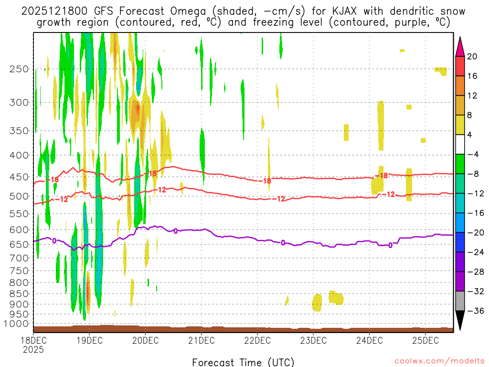Viewport: 489px width, 367px height.
Task: Click the purple 0 freezing label between 20DEC and 21DEC
Action: click(x=176, y=231)
